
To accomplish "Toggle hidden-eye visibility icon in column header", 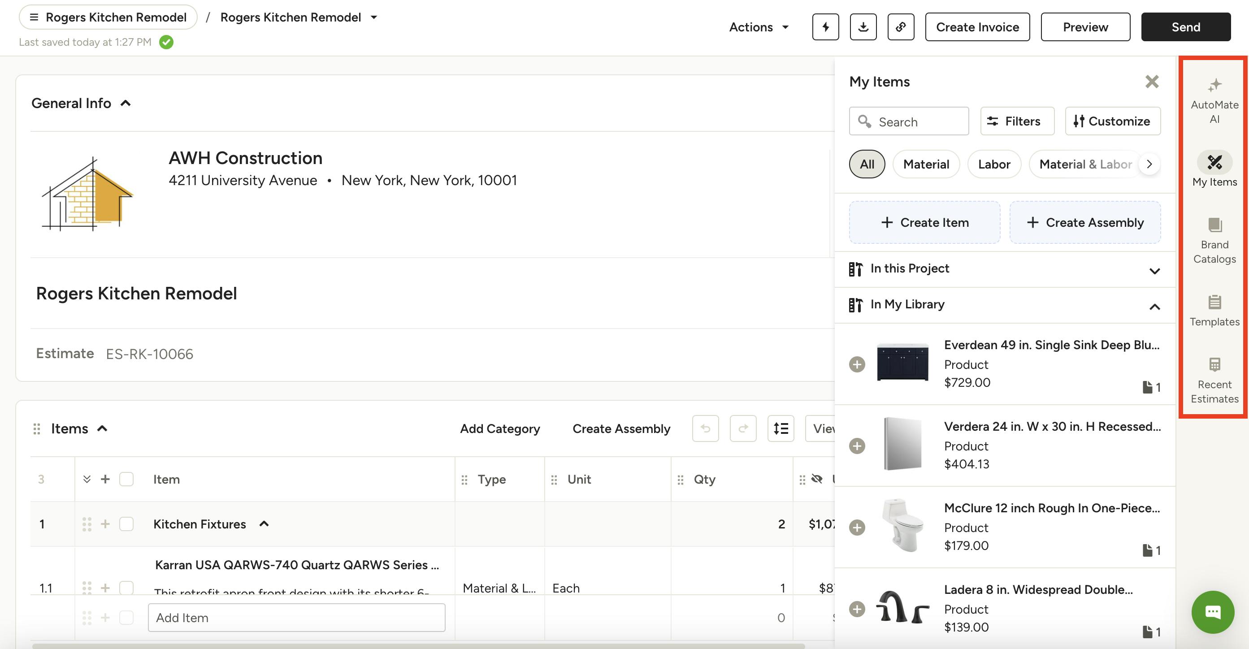I will click(x=816, y=479).
